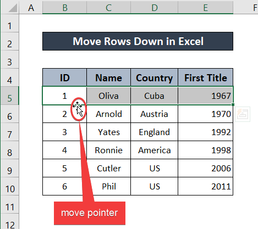Click the 'Country' header cell
Screen dimensions: 258x229
point(154,77)
